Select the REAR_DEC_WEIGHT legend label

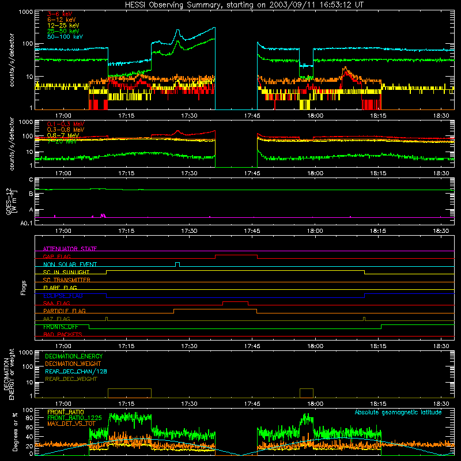[71, 379]
